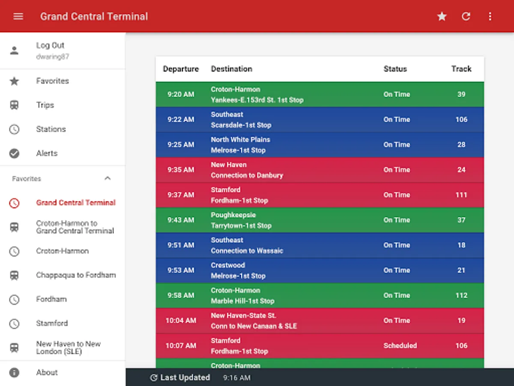Click the user profile icon beside Log Out
This screenshot has width=514, height=386.
(14, 51)
